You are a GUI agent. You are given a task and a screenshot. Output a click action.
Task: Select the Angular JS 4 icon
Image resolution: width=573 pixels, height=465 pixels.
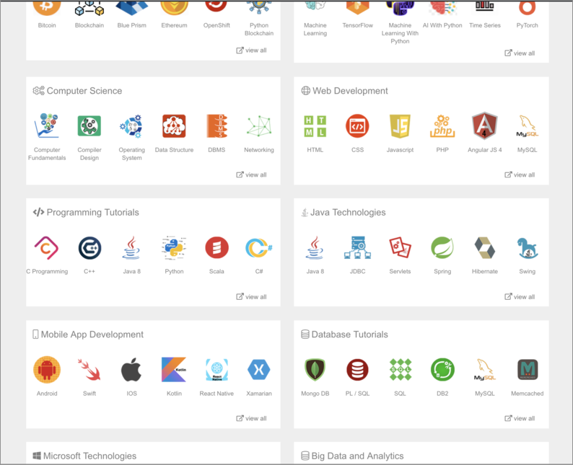tap(484, 126)
